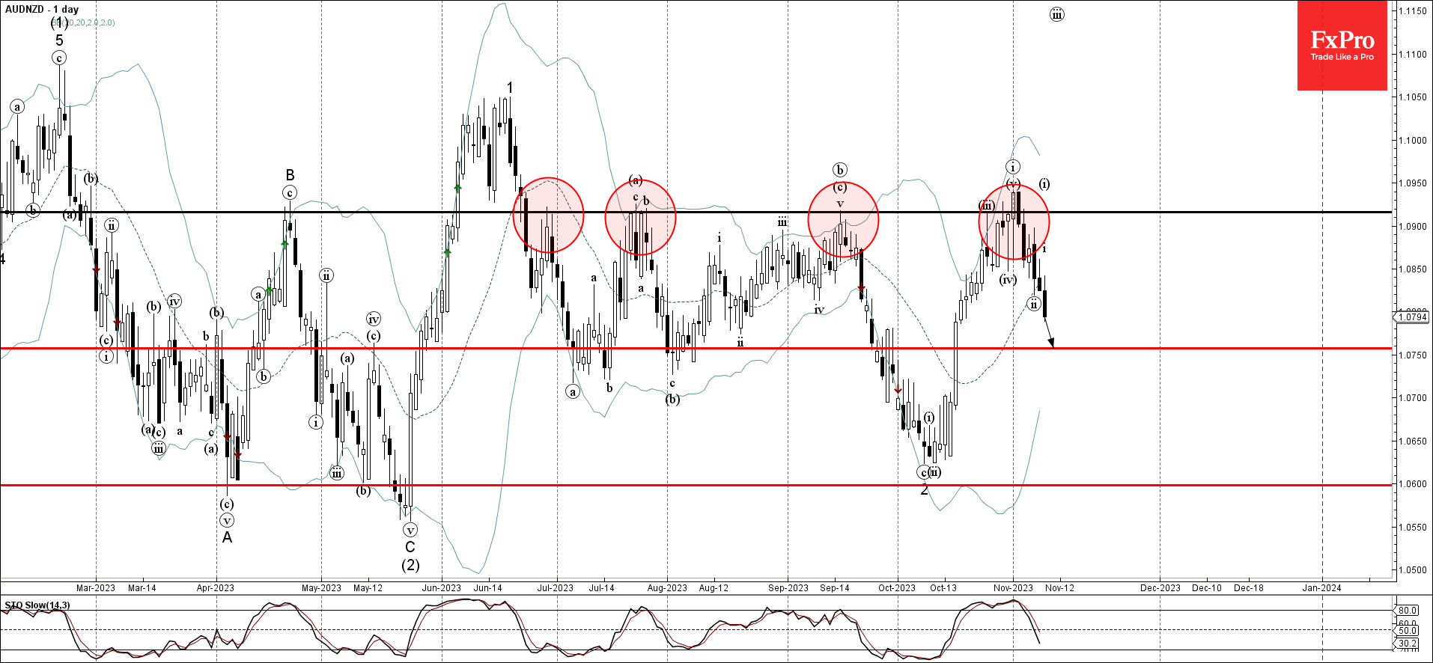Click the wave (2) label under C
Screen dimensions: 1433x663
(410, 565)
